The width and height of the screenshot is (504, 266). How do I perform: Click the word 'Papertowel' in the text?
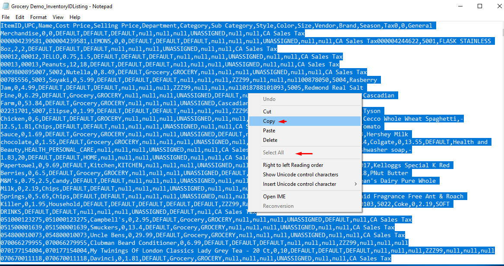pyautogui.click(x=18, y=166)
